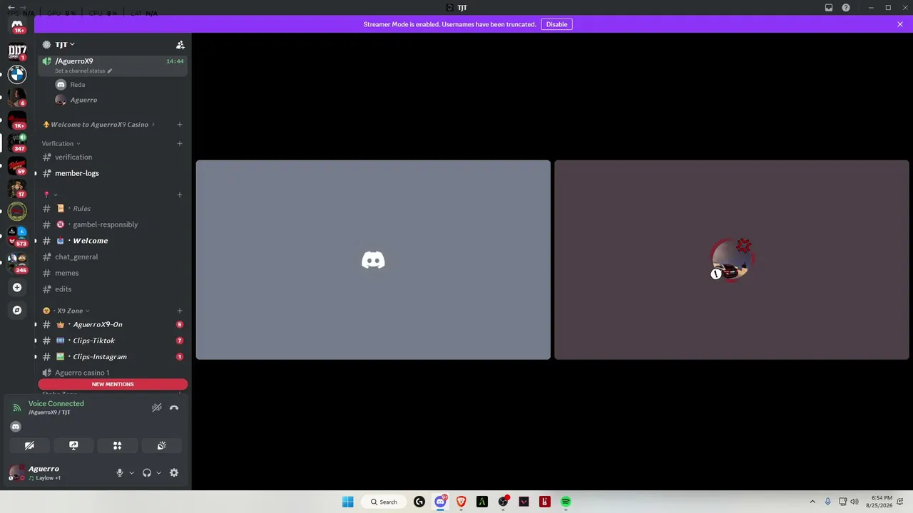Open the BMW server

coord(17,73)
